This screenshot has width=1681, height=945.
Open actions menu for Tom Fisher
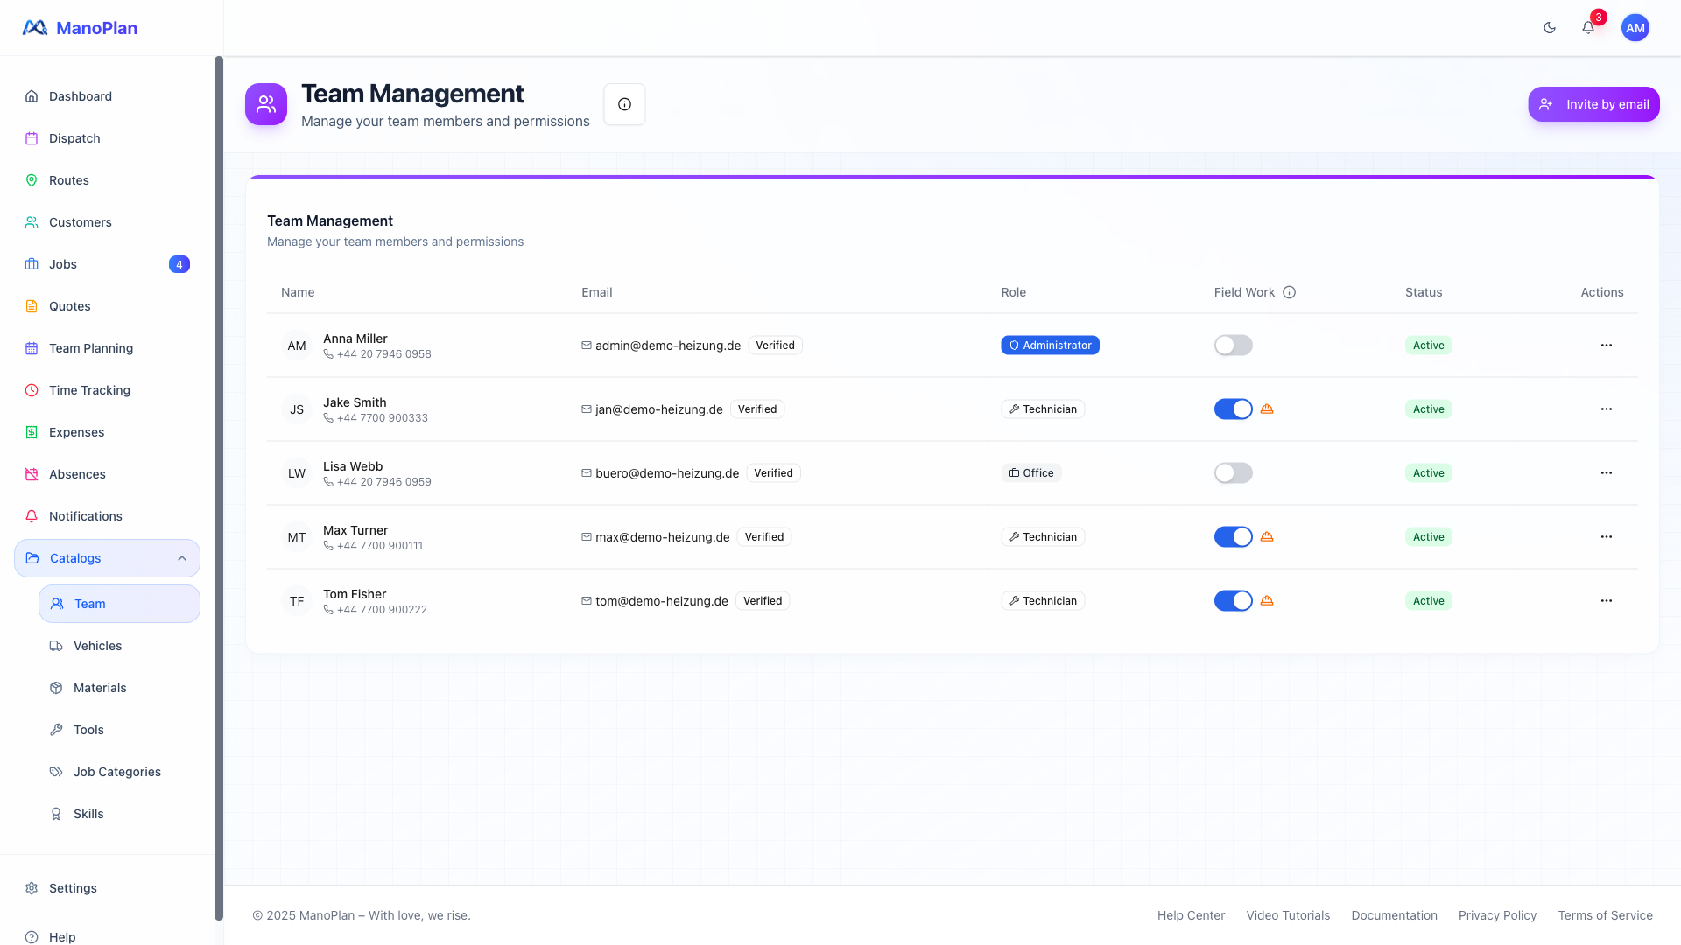(x=1606, y=601)
